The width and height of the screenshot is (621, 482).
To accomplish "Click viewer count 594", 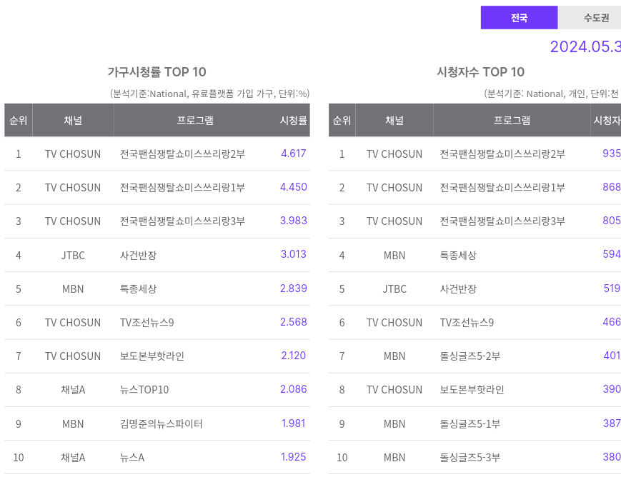I will point(612,254).
